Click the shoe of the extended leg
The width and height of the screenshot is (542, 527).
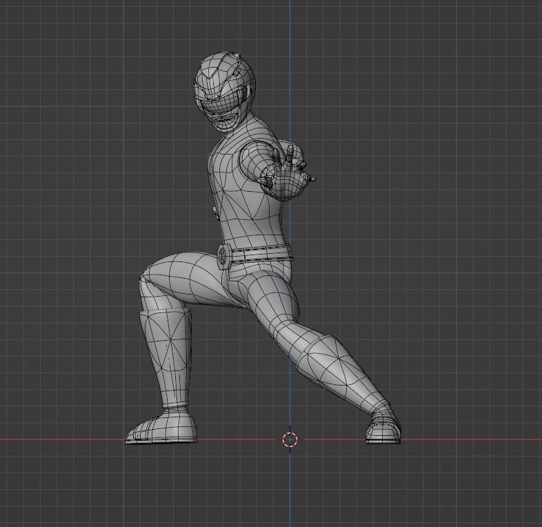tap(383, 427)
